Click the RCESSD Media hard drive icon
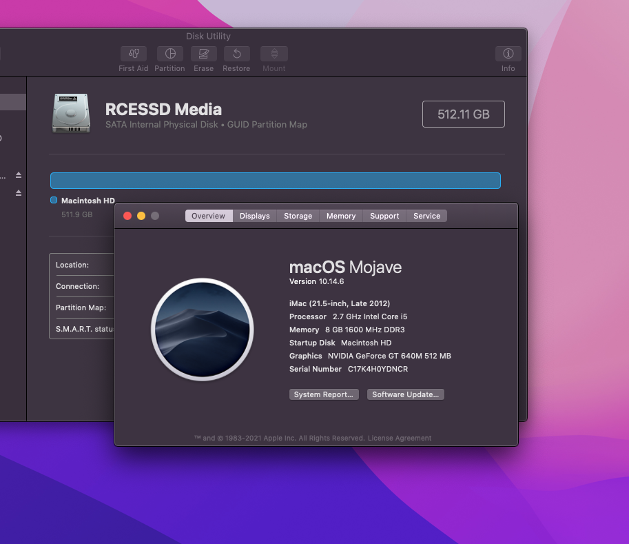629x544 pixels. 71,113
